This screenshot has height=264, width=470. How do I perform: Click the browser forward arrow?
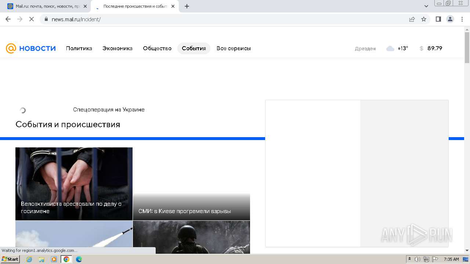coord(20,19)
